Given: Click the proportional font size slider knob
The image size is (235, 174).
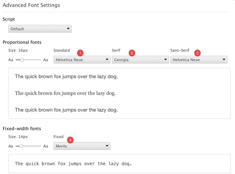Looking at the screenshot, I should (x=22, y=60).
